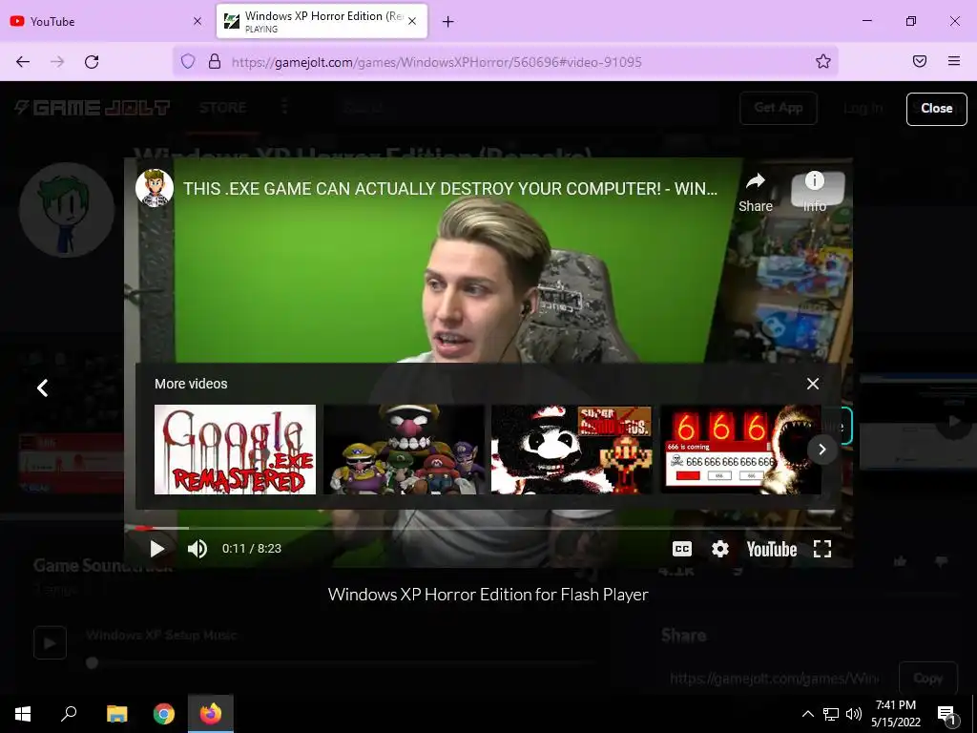Save page to Pocket
Image resolution: width=977 pixels, height=733 pixels.
[919, 61]
